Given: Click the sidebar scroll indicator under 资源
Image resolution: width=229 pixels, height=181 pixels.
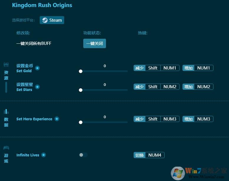Looking at the screenshot, I should (x=6, y=87).
